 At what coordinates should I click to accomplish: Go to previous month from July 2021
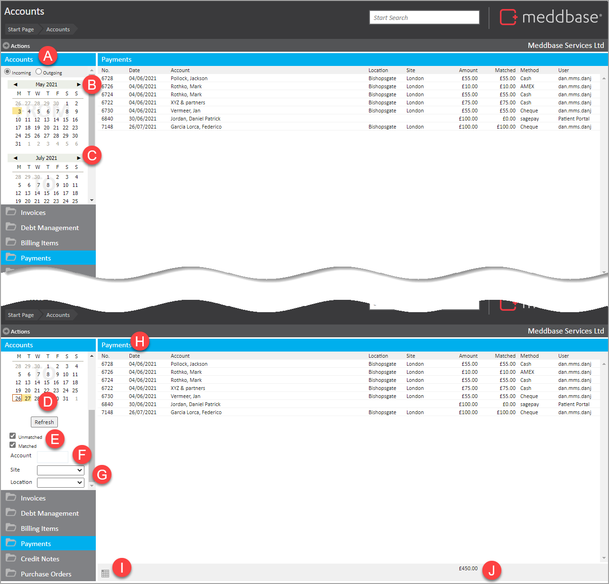16,158
